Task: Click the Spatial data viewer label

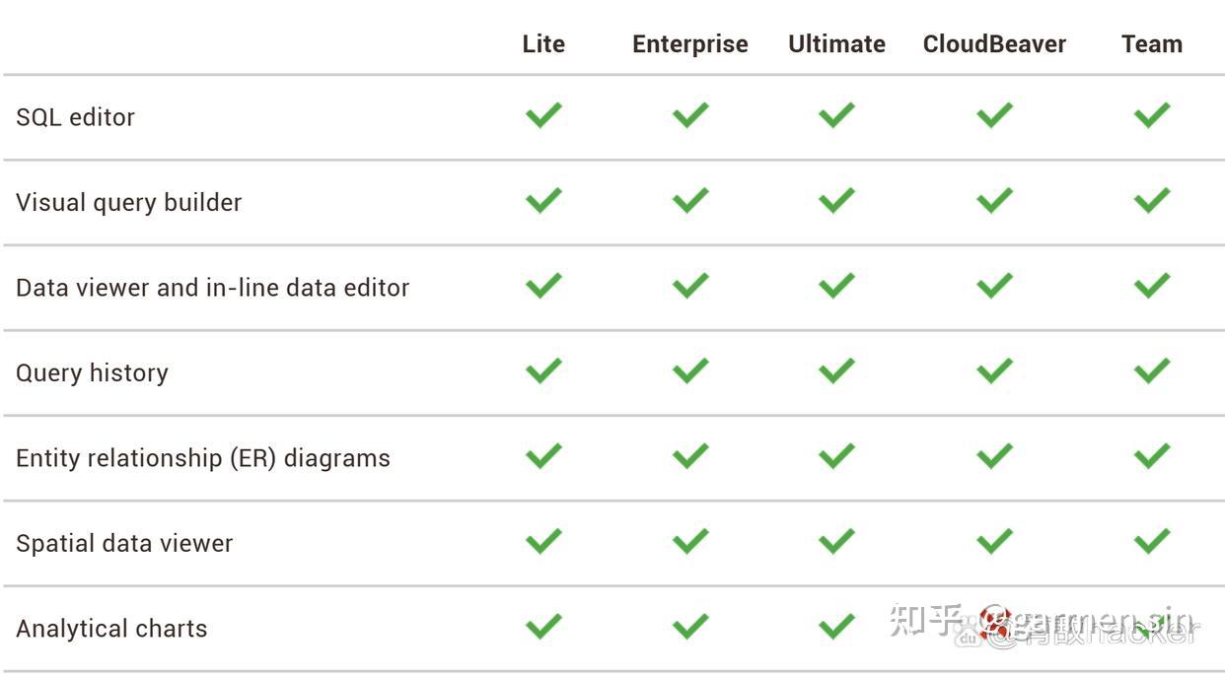Action: coord(124,543)
